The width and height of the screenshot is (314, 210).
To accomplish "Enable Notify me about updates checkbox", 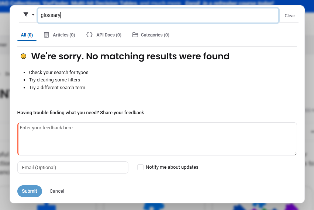I will point(140,167).
